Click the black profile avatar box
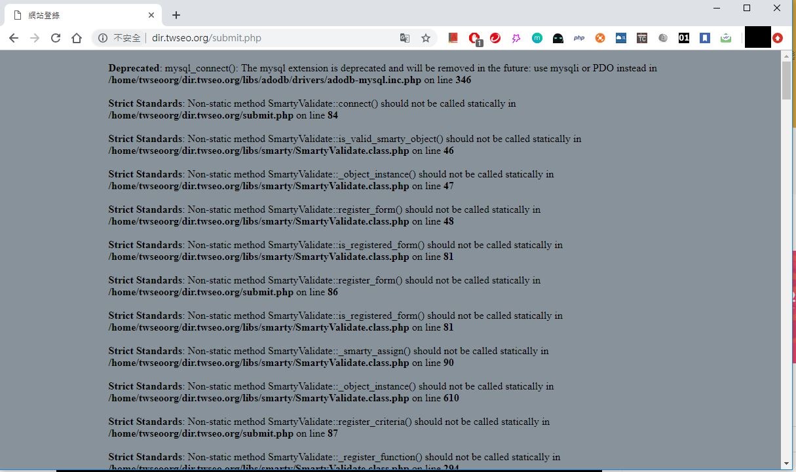 pyautogui.click(x=758, y=37)
